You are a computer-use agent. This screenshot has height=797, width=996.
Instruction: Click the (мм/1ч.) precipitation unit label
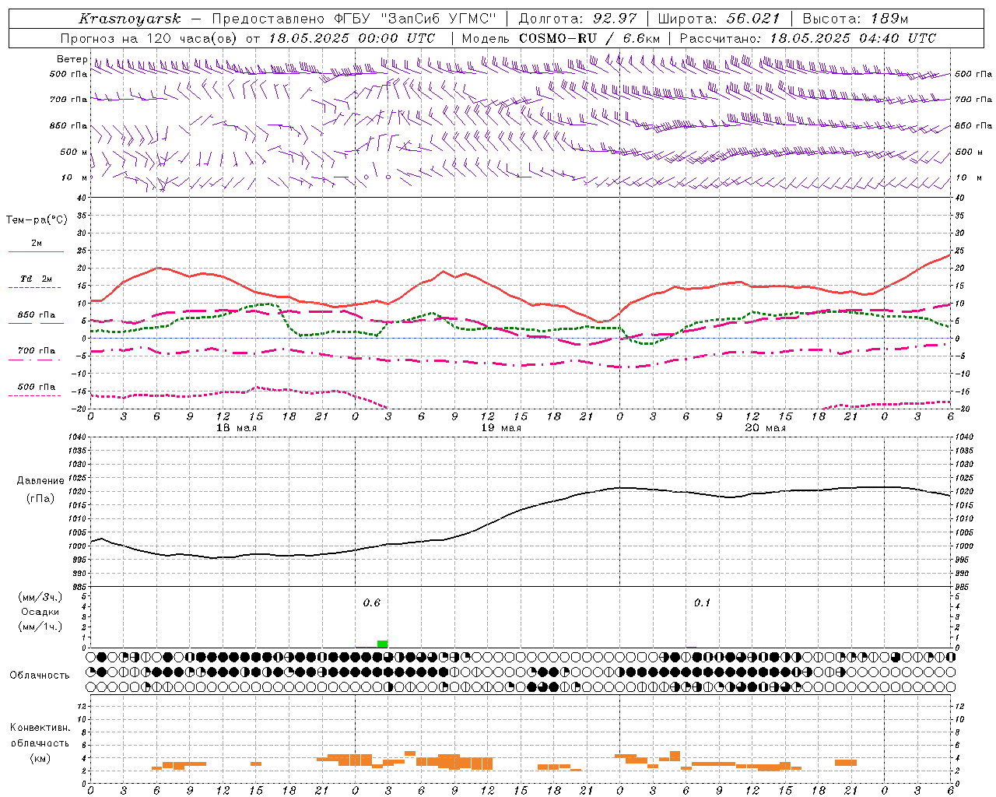tap(40, 627)
